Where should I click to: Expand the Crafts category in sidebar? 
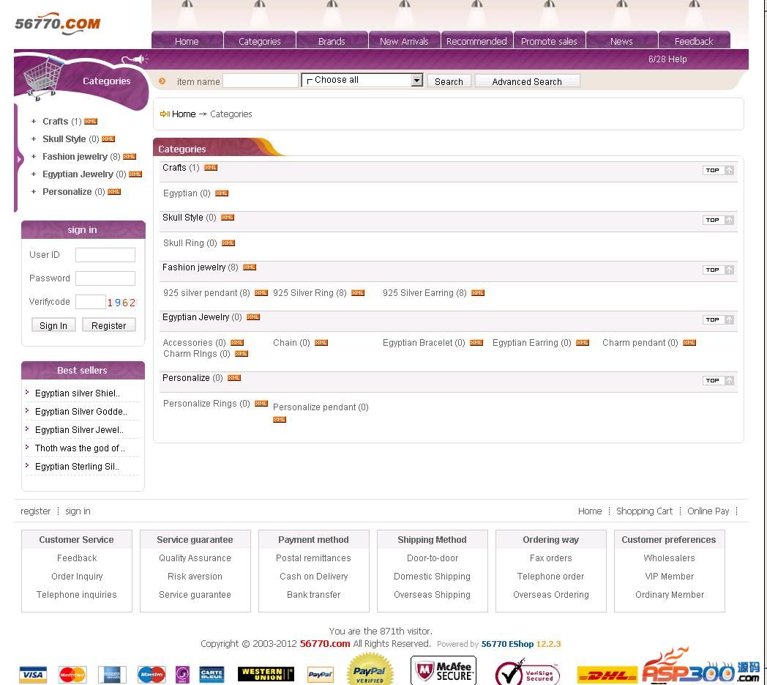[x=33, y=122]
